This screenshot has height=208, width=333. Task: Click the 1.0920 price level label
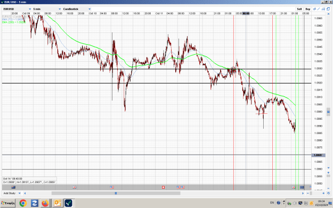[x=318, y=83]
